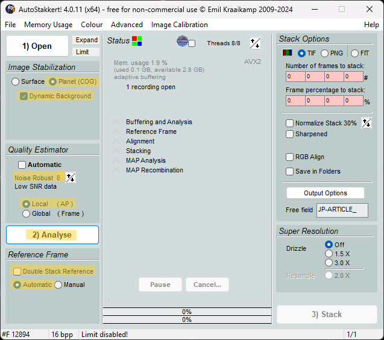Viewport: 384px width, 340px height.
Task: Toggle the checkbox next to the planet icon
Action: coord(192,43)
